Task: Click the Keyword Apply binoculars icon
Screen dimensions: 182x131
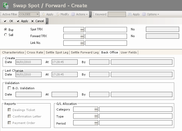Action: [x=129, y=15]
